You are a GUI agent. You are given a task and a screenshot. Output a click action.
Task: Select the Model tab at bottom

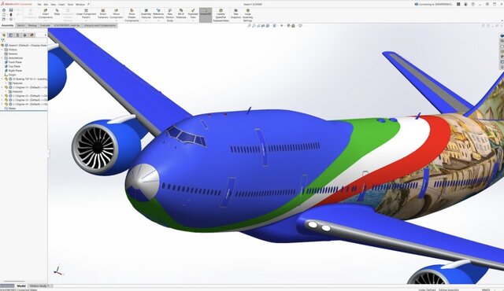coord(21,285)
